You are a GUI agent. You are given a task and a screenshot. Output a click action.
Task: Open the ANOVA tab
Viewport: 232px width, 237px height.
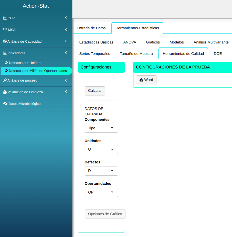click(x=129, y=42)
